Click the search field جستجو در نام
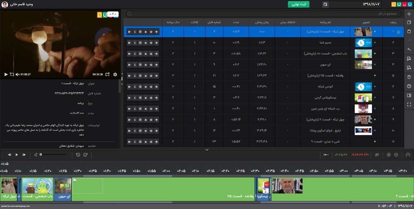The height and width of the screenshot is (209, 414). (263, 14)
